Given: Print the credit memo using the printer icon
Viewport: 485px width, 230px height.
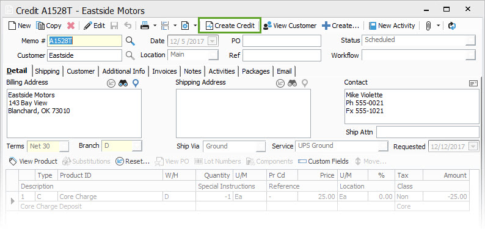Looking at the screenshot, I should pyautogui.click(x=144, y=26).
